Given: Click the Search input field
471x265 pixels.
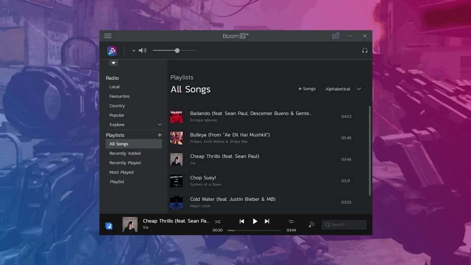Looking at the screenshot, I should point(344,225).
